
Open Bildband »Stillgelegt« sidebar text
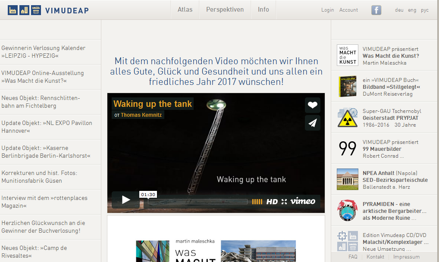(392, 87)
